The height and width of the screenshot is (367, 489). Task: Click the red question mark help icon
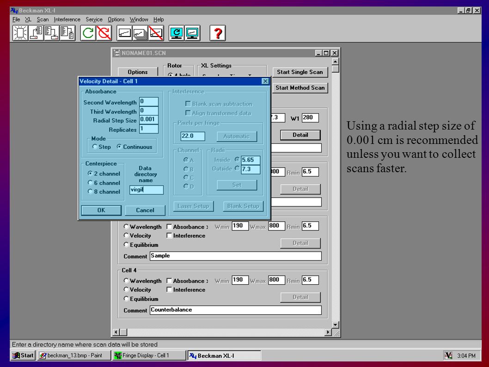[x=218, y=33]
